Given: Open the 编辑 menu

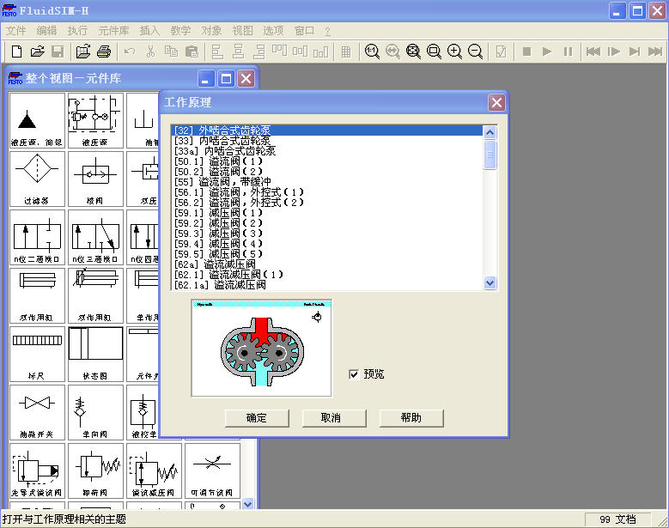Looking at the screenshot, I should 46,31.
